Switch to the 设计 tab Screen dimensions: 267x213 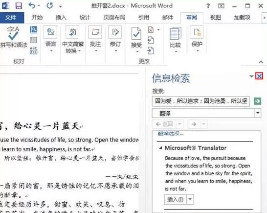[85, 18]
